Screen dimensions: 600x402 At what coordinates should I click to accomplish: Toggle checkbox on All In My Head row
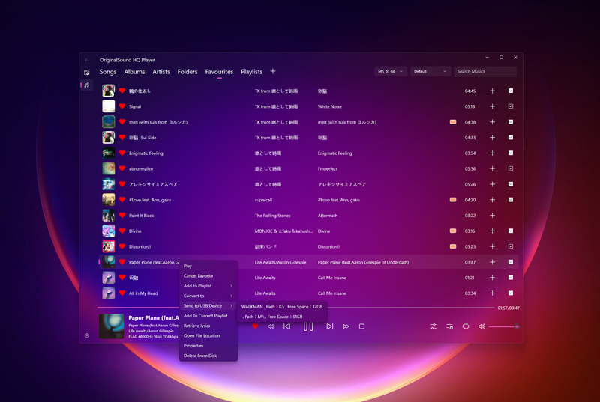pos(511,293)
